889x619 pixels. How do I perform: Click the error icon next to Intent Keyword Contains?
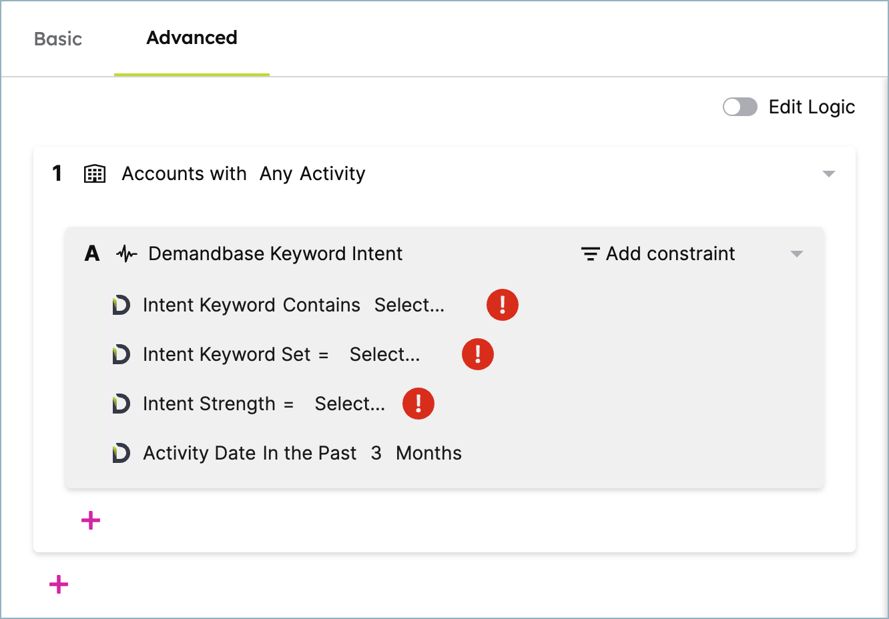pos(502,305)
